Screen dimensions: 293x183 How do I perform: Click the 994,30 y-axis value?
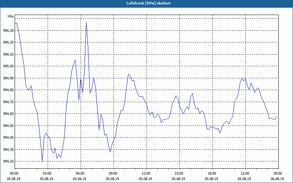[8, 150]
